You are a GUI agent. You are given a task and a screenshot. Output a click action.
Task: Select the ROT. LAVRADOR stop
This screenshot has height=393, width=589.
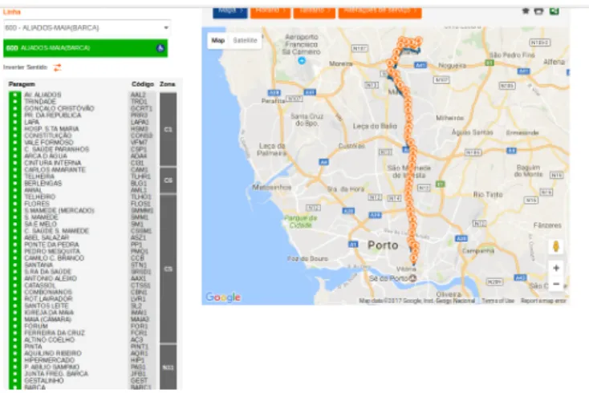coord(48,299)
